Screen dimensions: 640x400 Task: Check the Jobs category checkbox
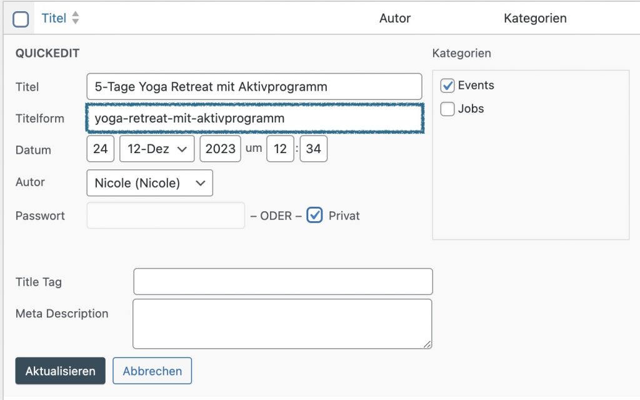pyautogui.click(x=447, y=109)
